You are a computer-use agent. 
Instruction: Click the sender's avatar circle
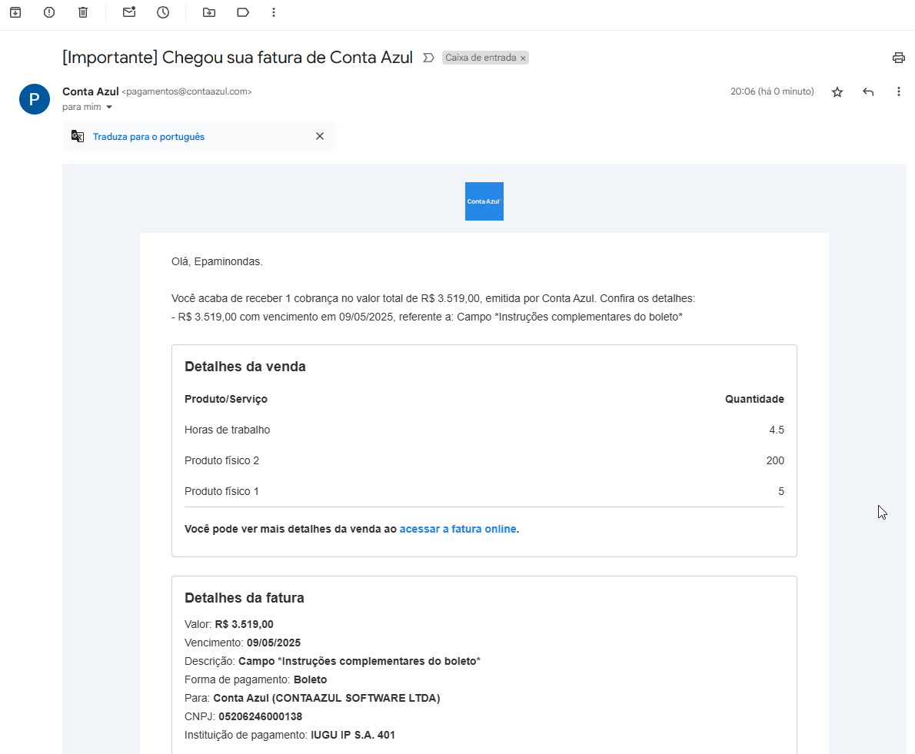(34, 99)
